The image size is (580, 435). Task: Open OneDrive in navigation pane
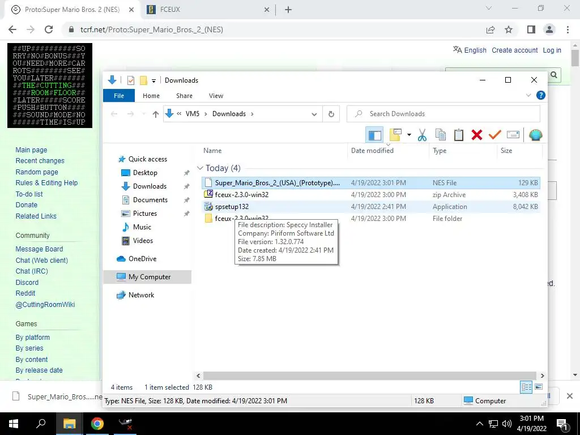tap(142, 259)
